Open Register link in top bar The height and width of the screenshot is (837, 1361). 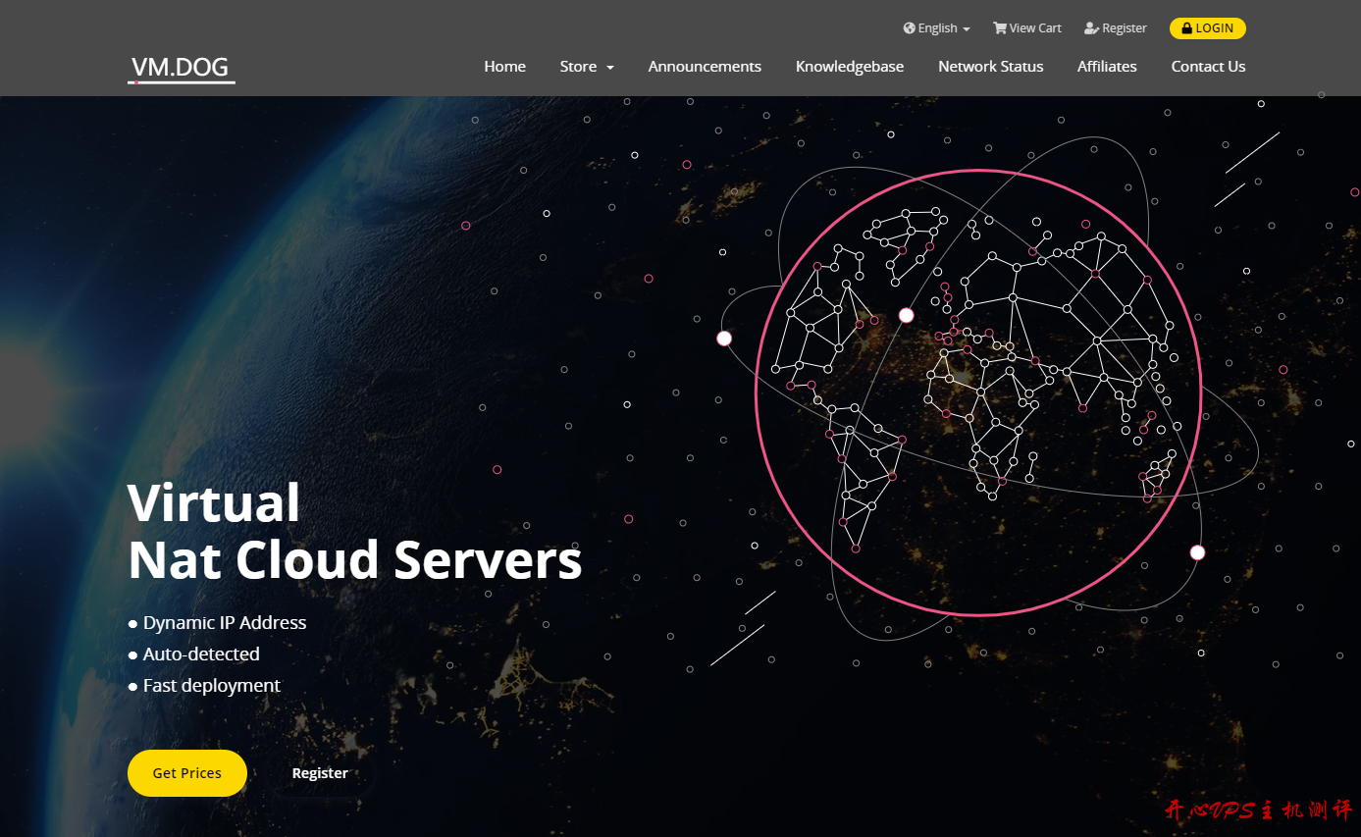pyautogui.click(x=1115, y=28)
